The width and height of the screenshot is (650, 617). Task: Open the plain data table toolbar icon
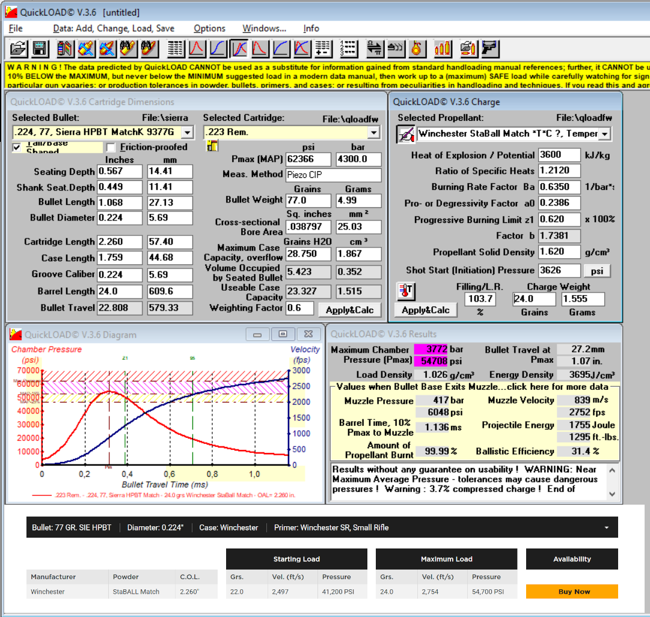(x=176, y=49)
